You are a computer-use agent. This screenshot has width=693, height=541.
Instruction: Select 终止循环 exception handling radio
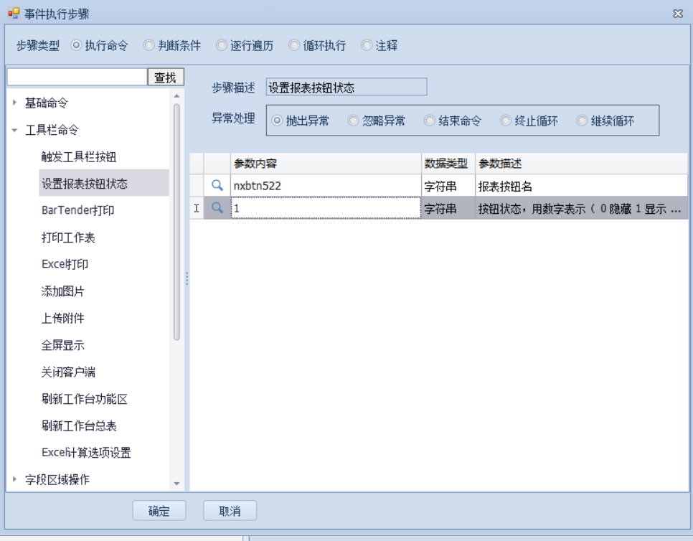506,121
